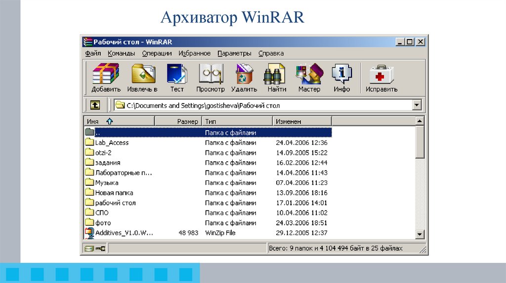Click the otzi-2 folder icon

[89, 152]
